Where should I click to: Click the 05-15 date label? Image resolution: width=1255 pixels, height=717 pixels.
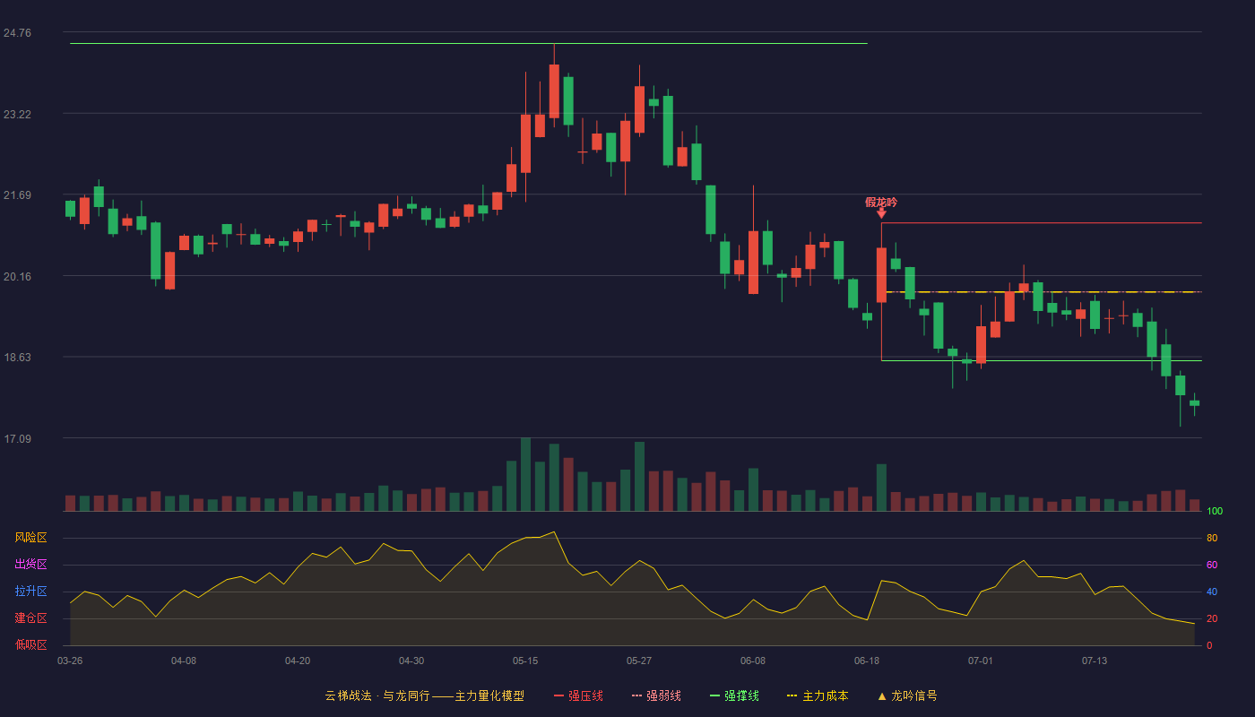click(525, 661)
